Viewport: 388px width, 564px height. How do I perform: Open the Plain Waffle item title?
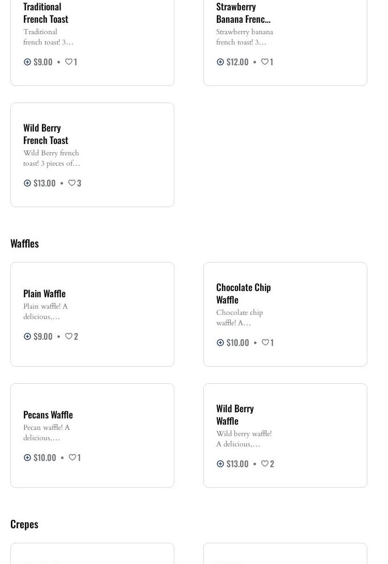(x=44, y=293)
